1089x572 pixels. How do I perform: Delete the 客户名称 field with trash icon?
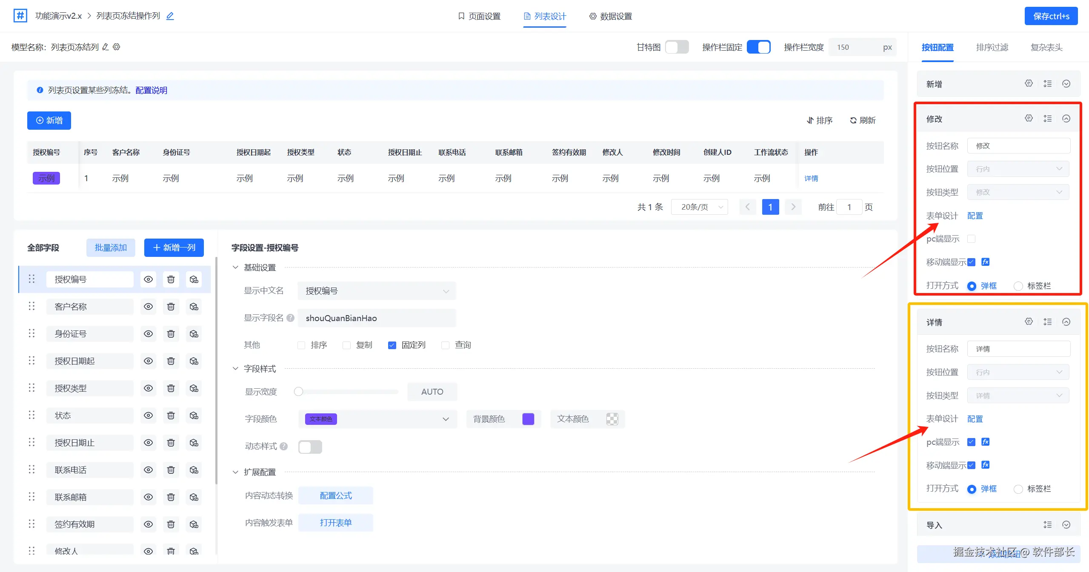pyautogui.click(x=171, y=307)
